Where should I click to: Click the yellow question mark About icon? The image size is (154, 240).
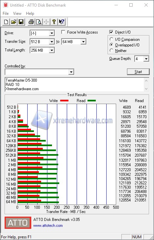tap(54, 22)
